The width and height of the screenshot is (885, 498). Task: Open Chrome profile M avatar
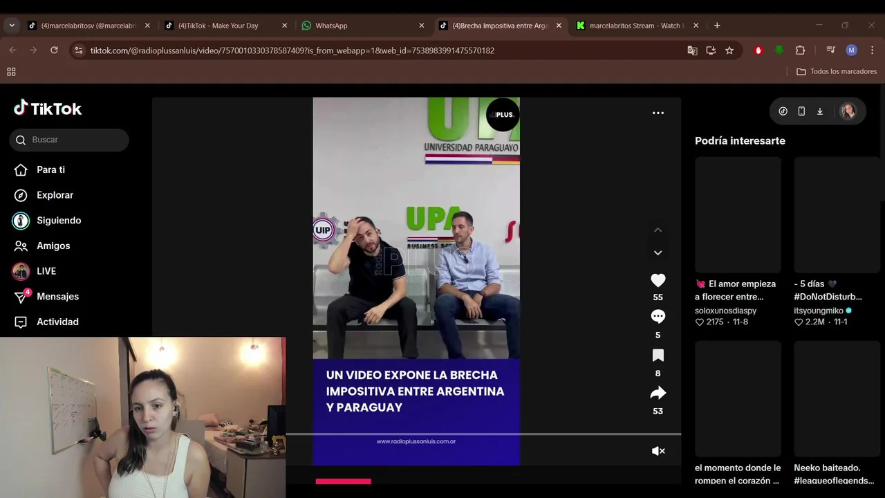tap(851, 50)
